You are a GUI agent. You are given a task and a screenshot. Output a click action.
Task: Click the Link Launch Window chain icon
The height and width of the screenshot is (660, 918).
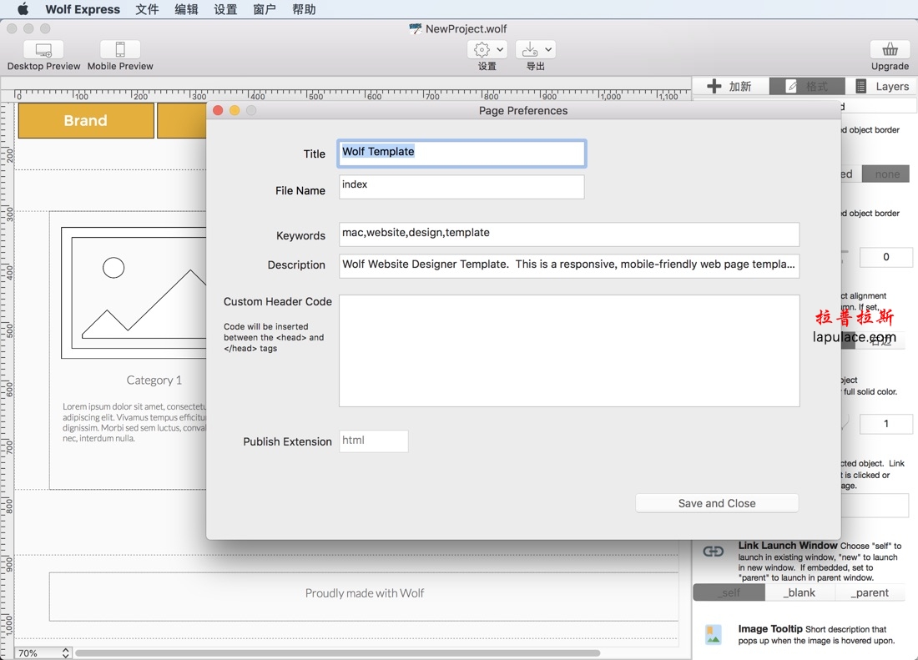pyautogui.click(x=712, y=551)
